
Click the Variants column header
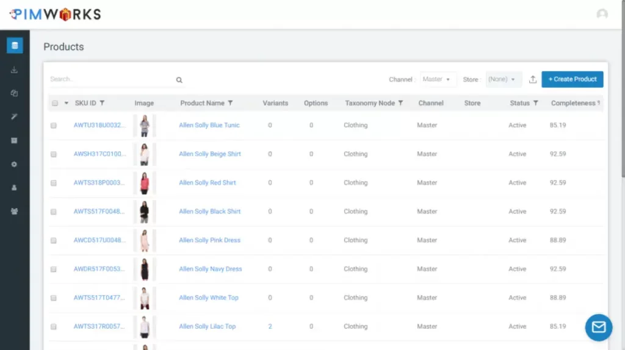click(275, 103)
